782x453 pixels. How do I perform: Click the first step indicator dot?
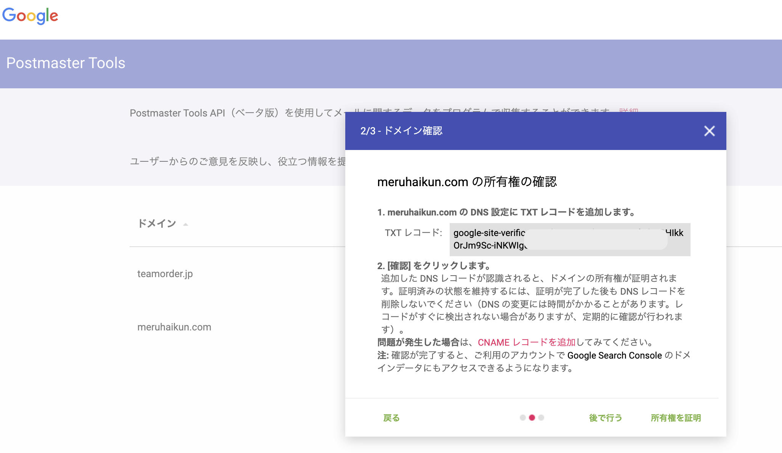523,418
